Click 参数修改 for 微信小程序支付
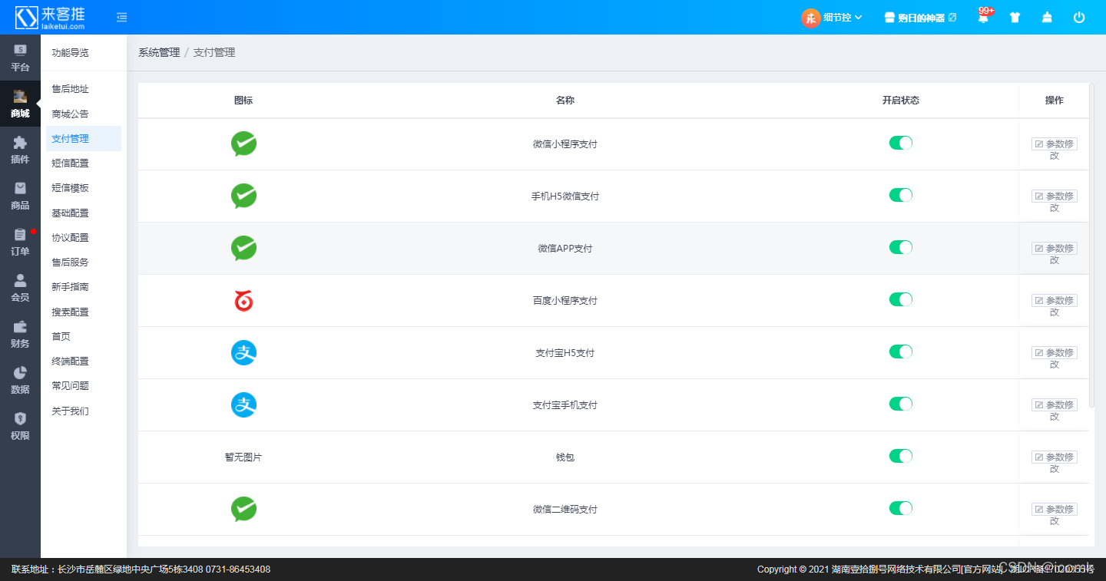The image size is (1106, 581). [1055, 144]
